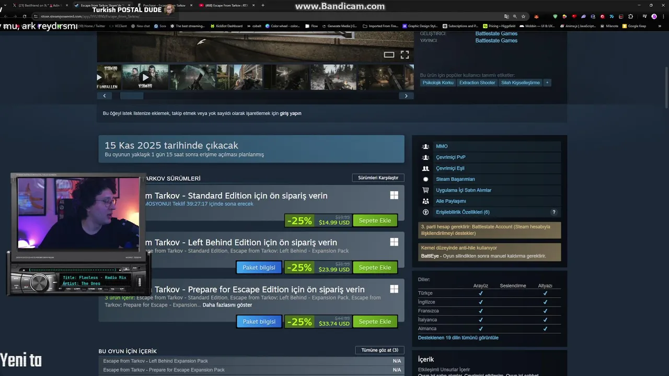
Task: Click the accessibility help question mark icon
Action: pyautogui.click(x=554, y=212)
